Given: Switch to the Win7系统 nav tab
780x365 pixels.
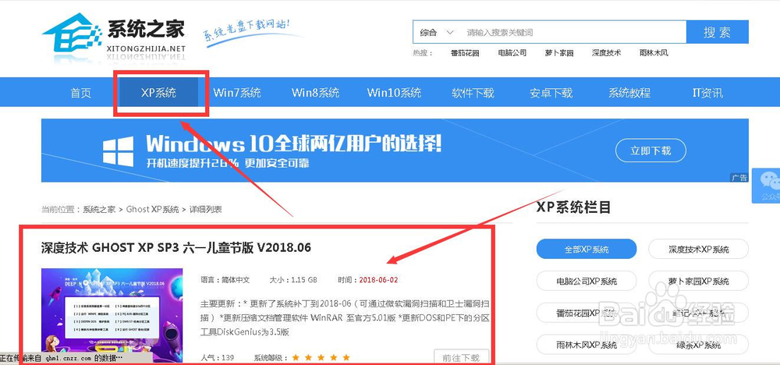Looking at the screenshot, I should tap(237, 93).
